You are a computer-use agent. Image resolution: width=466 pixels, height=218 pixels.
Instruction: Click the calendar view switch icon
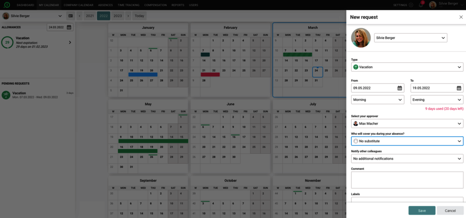(70, 16)
